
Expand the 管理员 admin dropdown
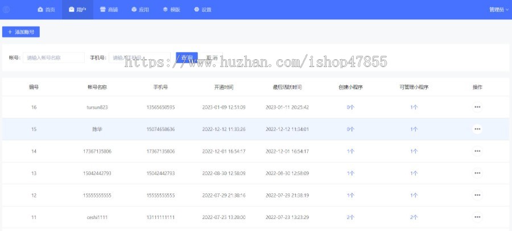pos(498,10)
